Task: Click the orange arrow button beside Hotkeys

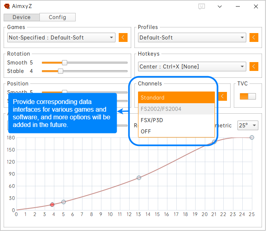Action: 254,67
